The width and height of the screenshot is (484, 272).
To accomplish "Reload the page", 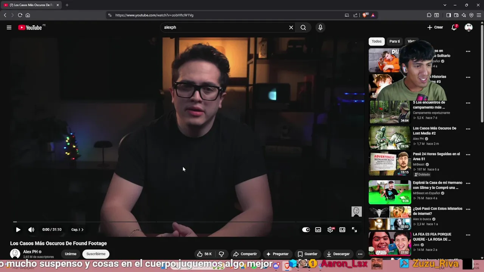I will (20, 15).
